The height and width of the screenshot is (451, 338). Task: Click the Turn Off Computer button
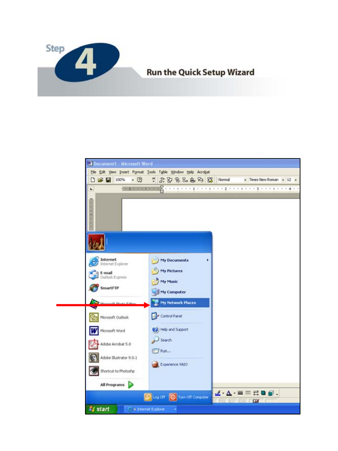189,397
